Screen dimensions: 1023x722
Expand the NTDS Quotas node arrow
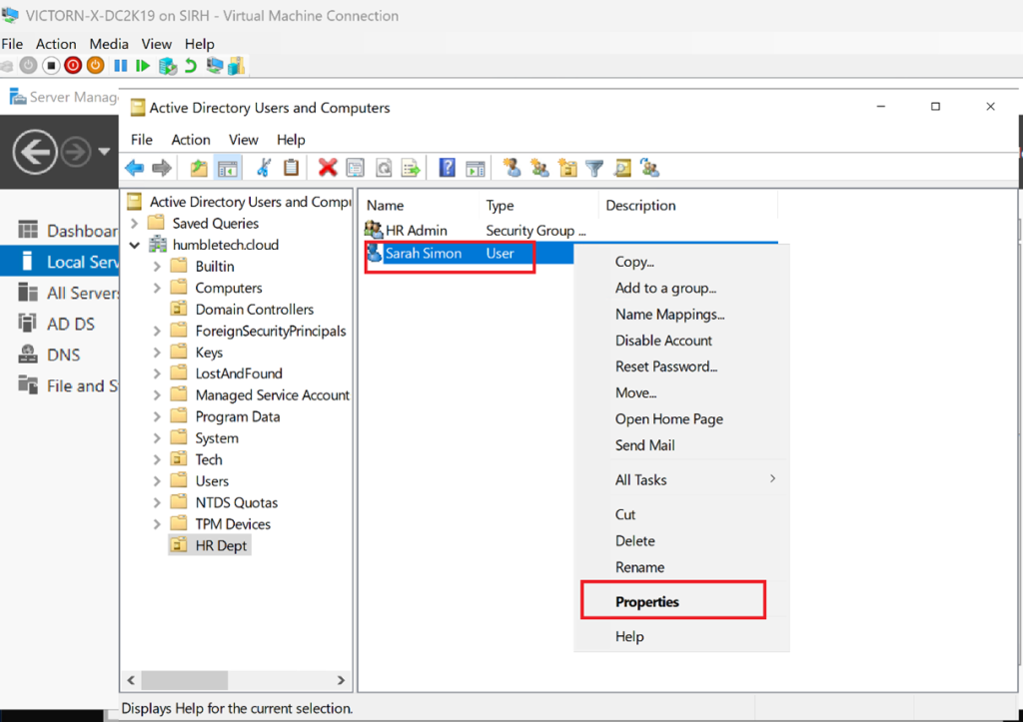[157, 503]
